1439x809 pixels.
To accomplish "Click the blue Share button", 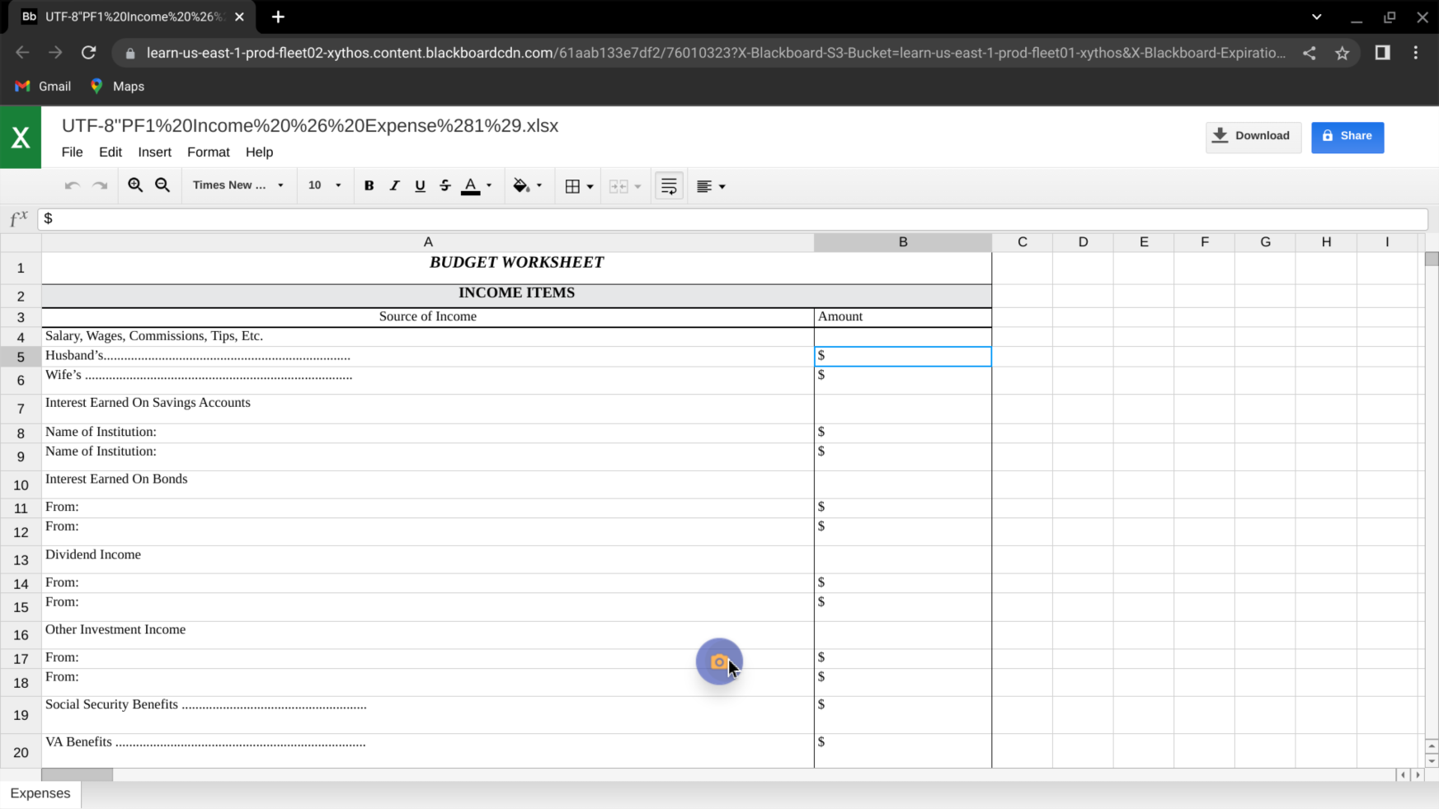I will click(x=1347, y=137).
